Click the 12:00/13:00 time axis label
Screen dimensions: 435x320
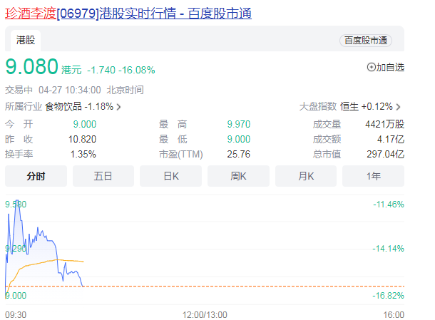205,315
